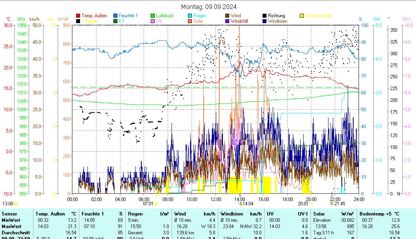Image resolution: width=416 pixels, height=239 pixels.
Task: Select the pink UV legend swatch
Action: [153, 21]
